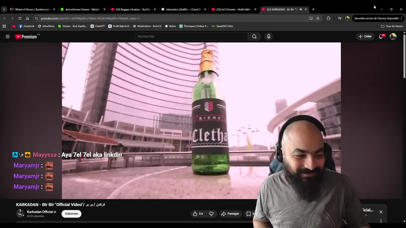Open eDocPerso bookmark

46,26
